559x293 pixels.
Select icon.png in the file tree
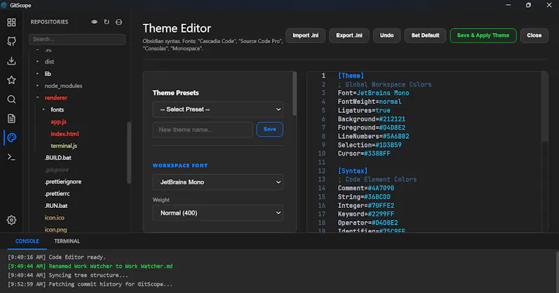coord(56,230)
